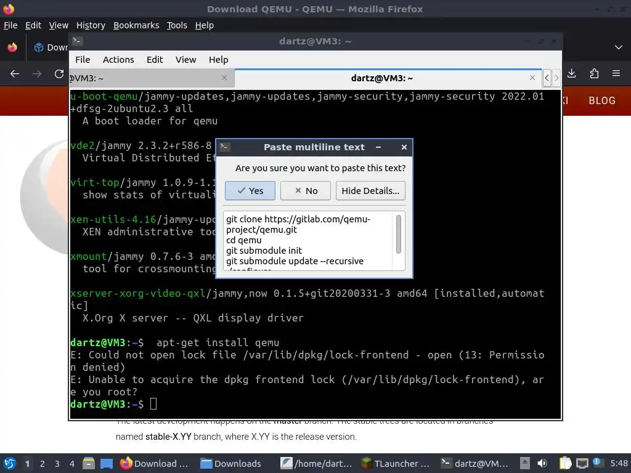The width and height of the screenshot is (631, 473).
Task: Open Firefox hamburger application menu
Action: pos(616,73)
